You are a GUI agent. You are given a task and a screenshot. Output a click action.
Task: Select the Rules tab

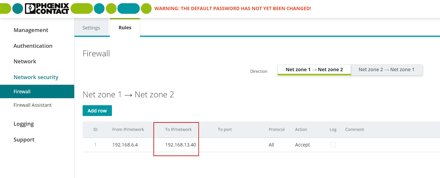(125, 28)
